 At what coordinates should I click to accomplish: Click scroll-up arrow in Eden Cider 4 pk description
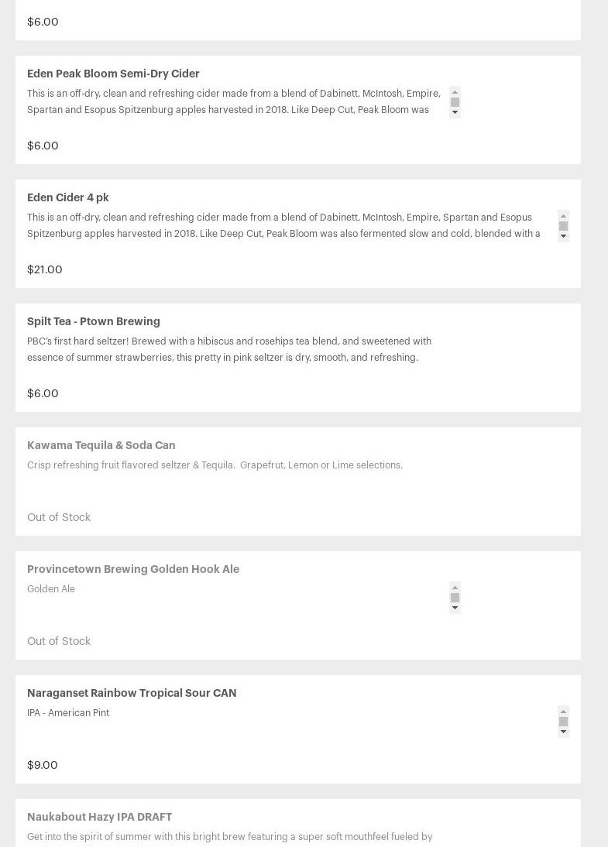click(x=563, y=216)
